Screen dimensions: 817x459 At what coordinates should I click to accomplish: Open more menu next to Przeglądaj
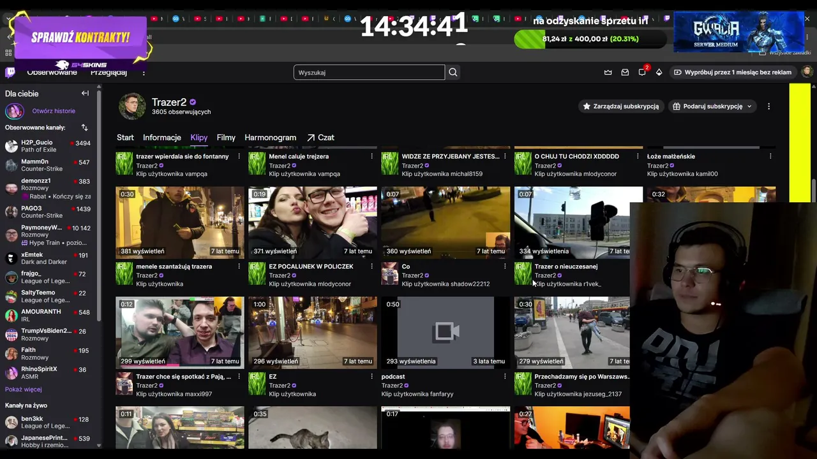pyautogui.click(x=144, y=73)
